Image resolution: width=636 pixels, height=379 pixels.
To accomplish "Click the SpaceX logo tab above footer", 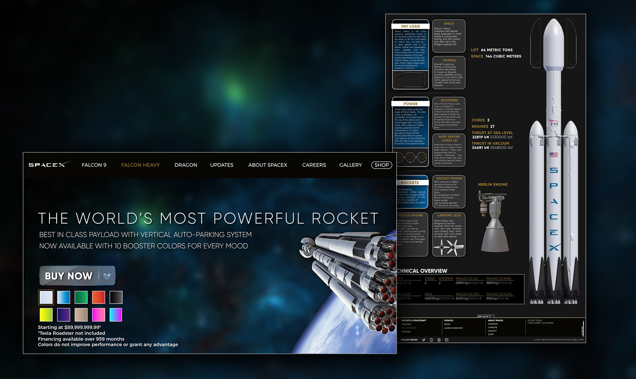I will (x=486, y=316).
